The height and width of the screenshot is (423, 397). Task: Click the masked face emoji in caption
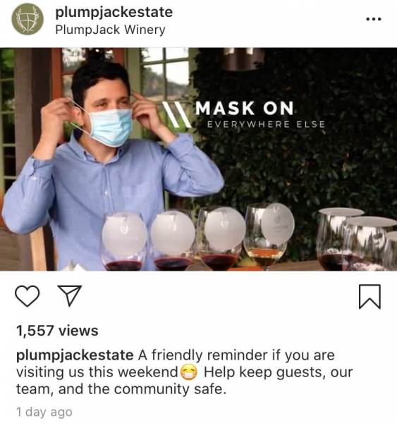click(x=189, y=372)
